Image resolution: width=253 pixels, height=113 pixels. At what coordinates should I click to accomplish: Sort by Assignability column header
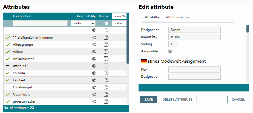86,16
